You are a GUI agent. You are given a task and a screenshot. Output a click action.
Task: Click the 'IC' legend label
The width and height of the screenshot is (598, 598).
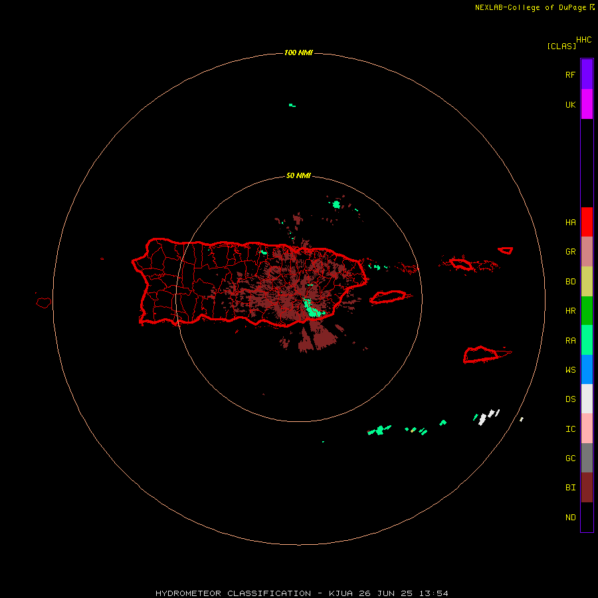570,429
